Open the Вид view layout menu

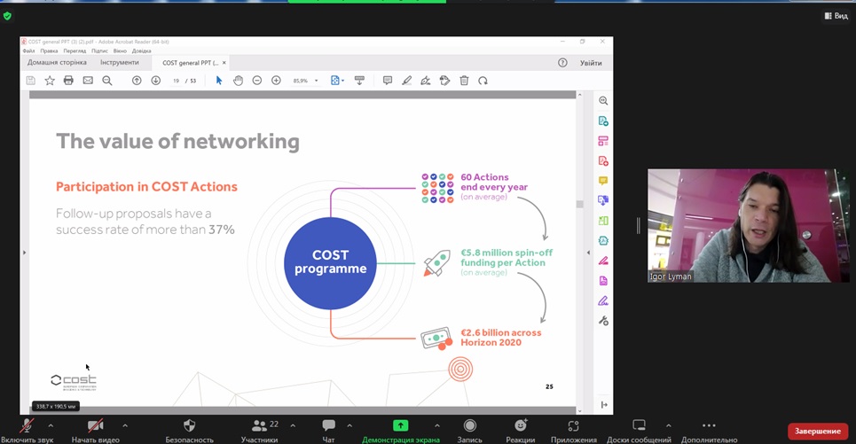pyautogui.click(x=836, y=16)
